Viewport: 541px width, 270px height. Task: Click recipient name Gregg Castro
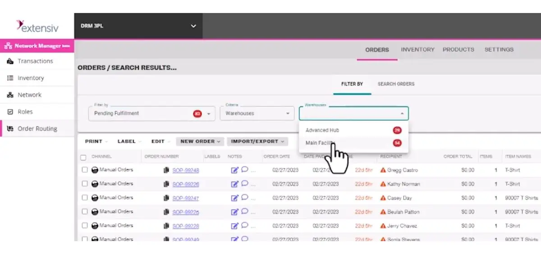[x=403, y=171]
